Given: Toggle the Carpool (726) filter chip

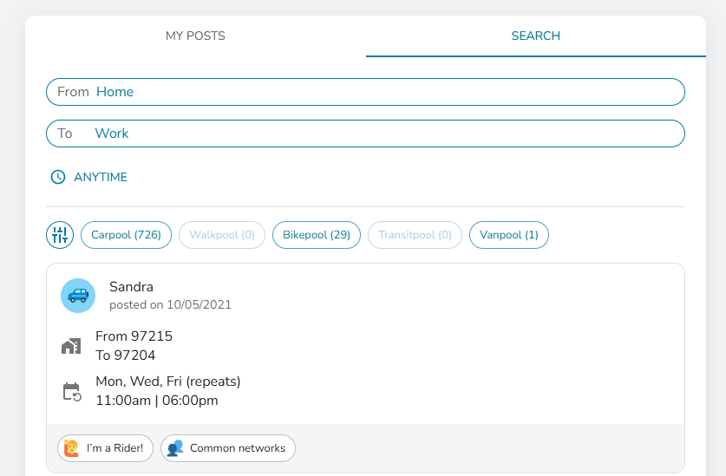Looking at the screenshot, I should click(126, 235).
